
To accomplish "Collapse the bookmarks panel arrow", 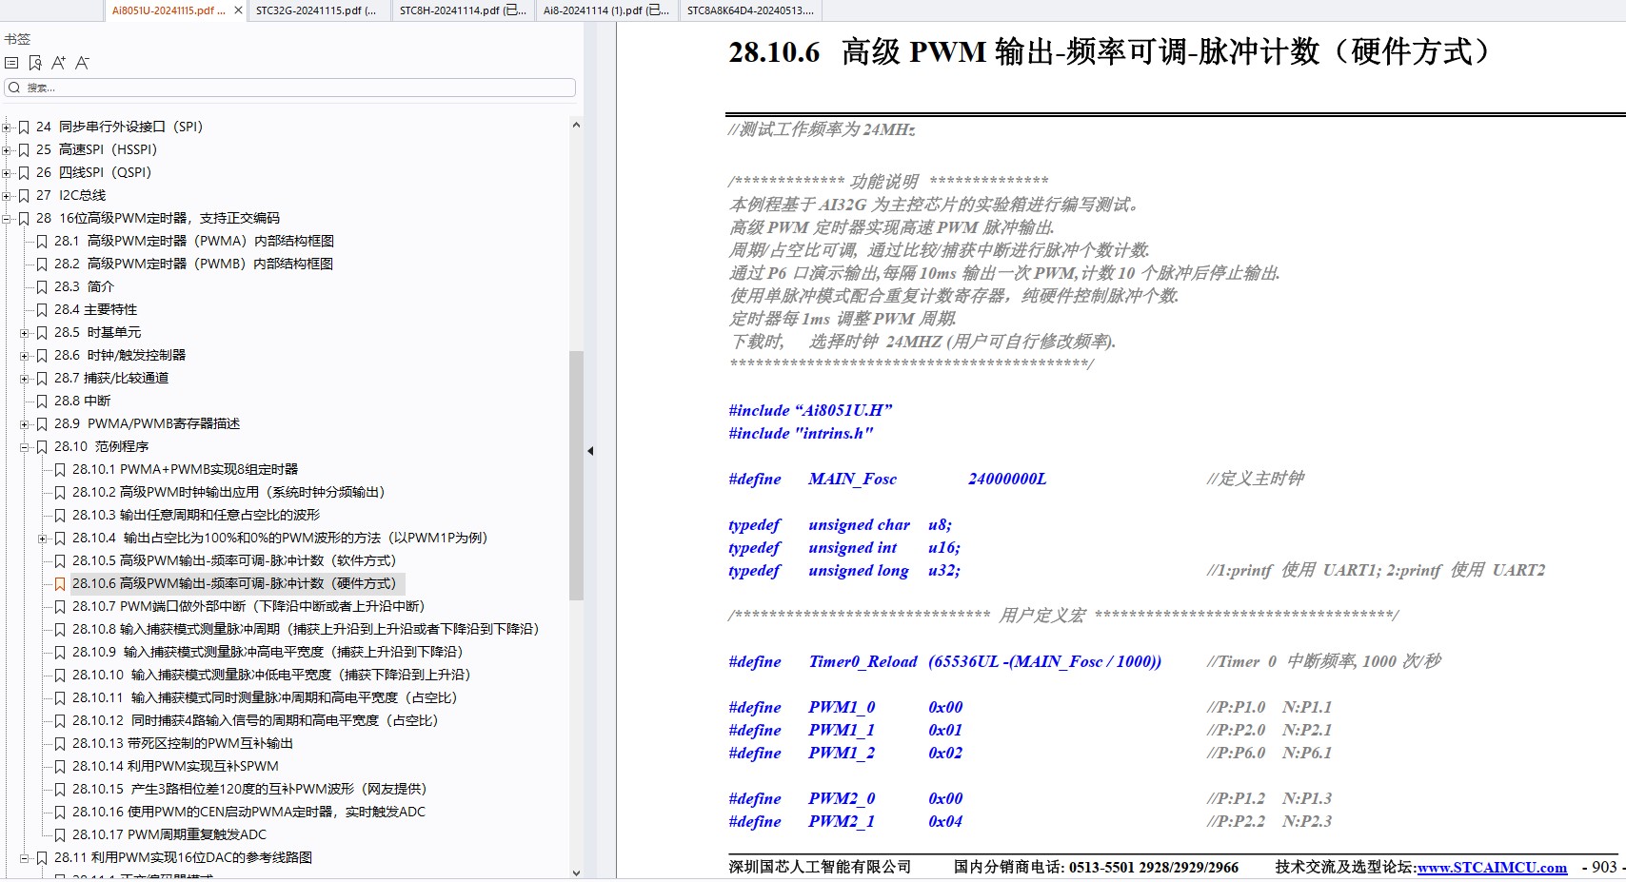I will (x=590, y=451).
